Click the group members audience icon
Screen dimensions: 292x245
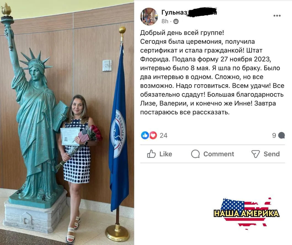click(176, 22)
